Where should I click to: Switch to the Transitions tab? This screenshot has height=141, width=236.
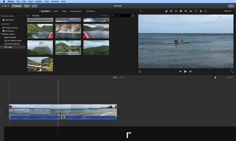click(90, 11)
